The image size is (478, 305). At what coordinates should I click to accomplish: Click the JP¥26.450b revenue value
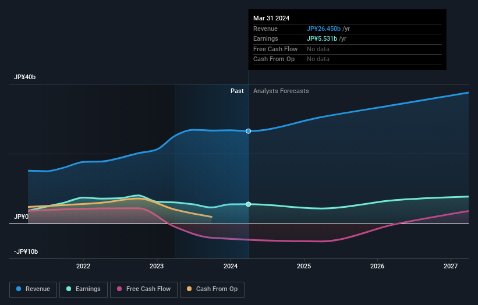pyautogui.click(x=324, y=29)
